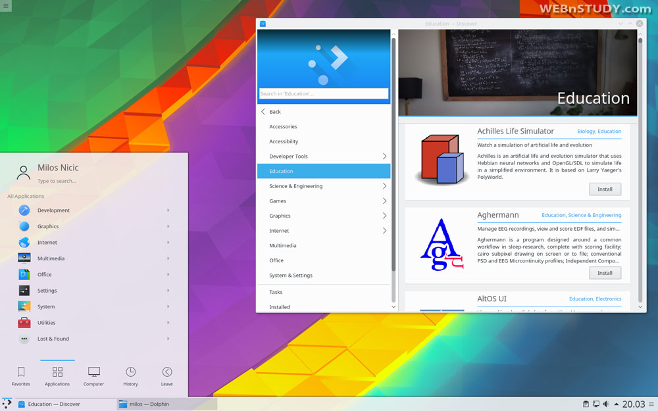
Task: Expand Multimedia submenu arrow in launcher
Action: pos(168,258)
